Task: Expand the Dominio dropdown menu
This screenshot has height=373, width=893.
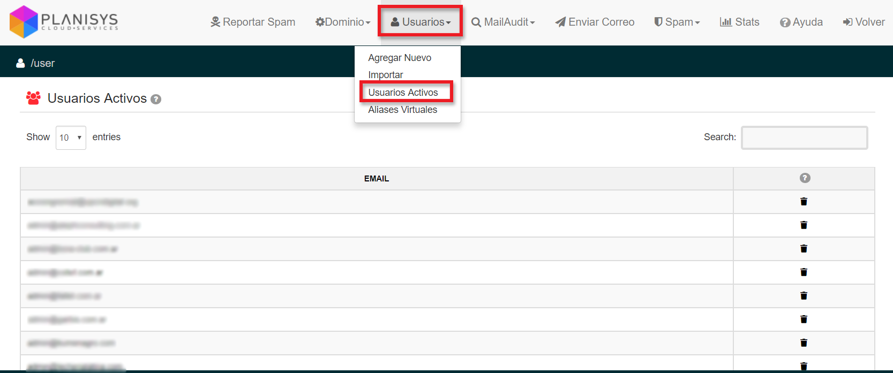Action: (343, 22)
